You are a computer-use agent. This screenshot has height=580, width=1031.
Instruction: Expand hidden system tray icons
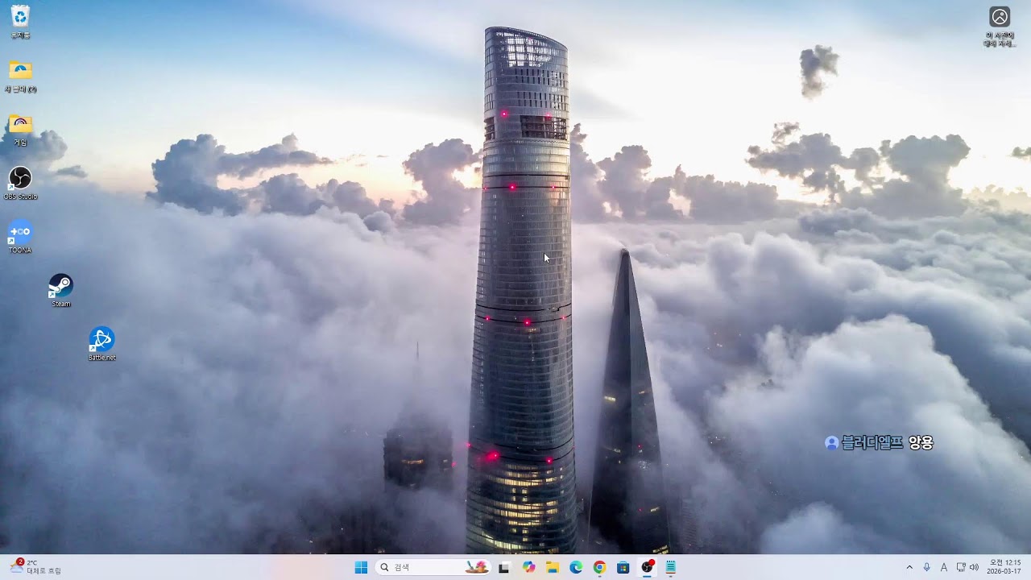coord(909,567)
